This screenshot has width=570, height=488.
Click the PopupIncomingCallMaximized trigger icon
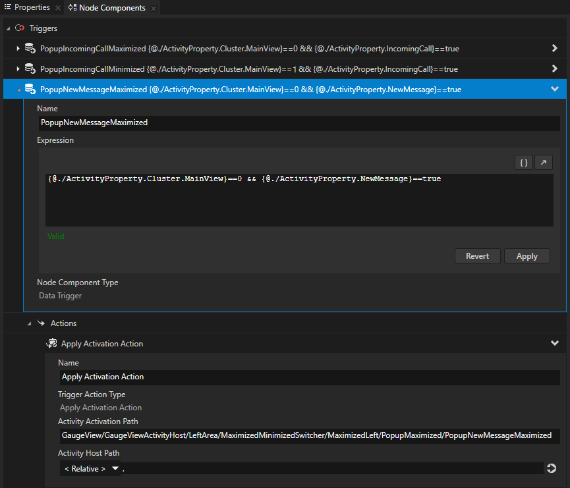coord(30,48)
